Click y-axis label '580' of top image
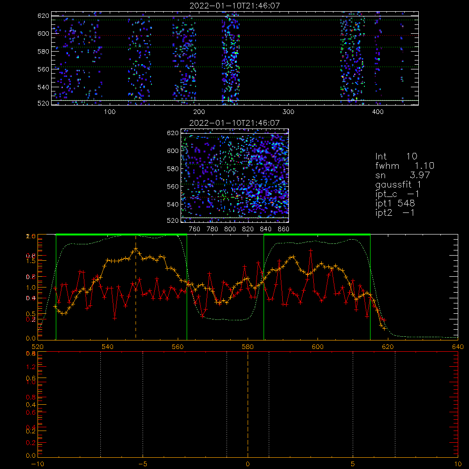This screenshot has height=469, width=469. click(43, 52)
